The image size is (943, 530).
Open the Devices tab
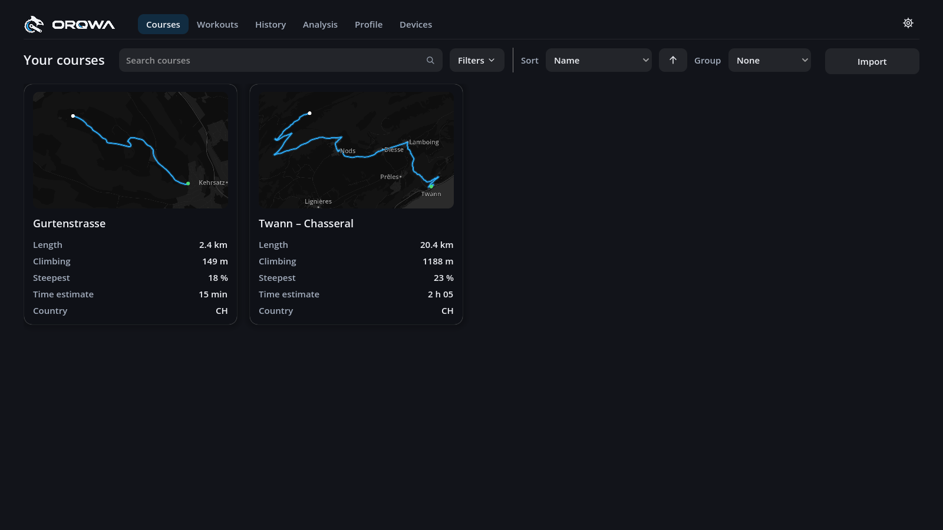(416, 24)
